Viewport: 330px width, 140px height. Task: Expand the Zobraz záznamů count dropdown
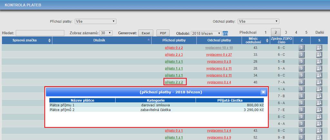coord(106,33)
